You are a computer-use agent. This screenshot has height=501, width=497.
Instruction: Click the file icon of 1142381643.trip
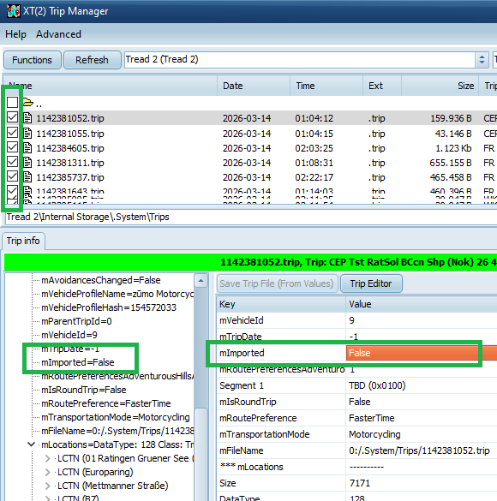[27, 190]
